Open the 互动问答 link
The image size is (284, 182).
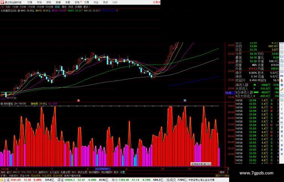(57, 176)
